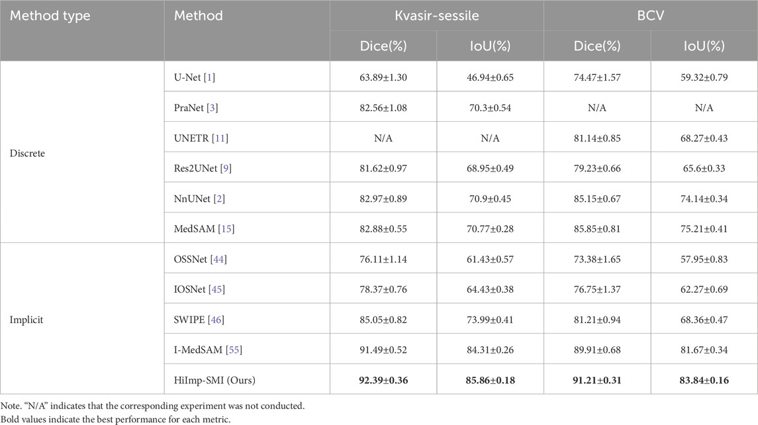
Task: Open reference 45 next to IOSNet
Action: pyautogui.click(x=216, y=289)
